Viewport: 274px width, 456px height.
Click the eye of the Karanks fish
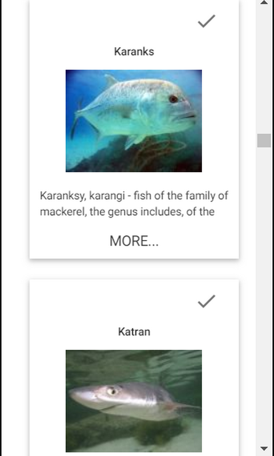pos(174,99)
